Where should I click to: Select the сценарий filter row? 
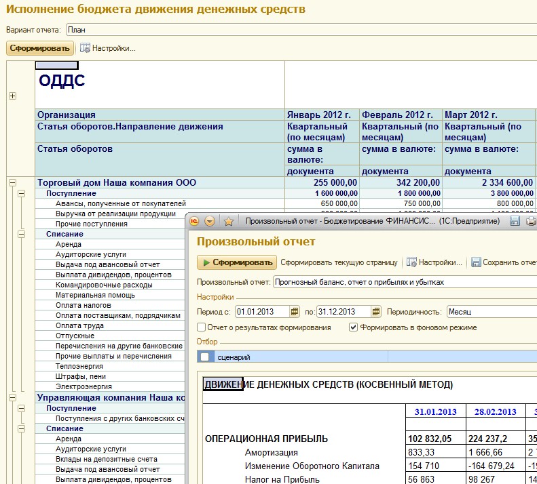click(x=367, y=357)
